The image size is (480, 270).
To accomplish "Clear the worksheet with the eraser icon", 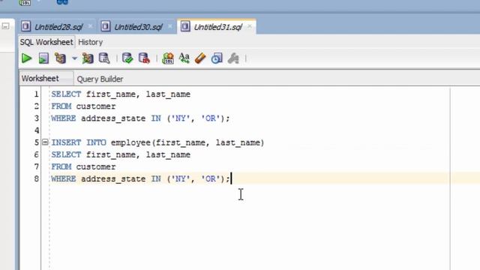I will coord(200,58).
